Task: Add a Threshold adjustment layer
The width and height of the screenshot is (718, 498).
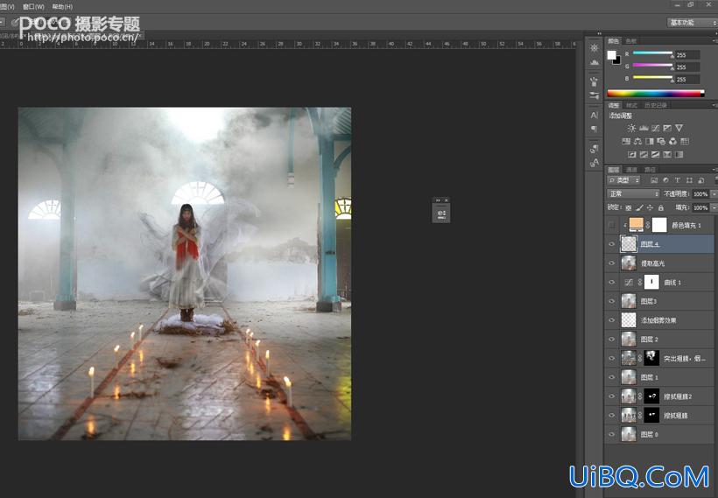Action: 655,155
